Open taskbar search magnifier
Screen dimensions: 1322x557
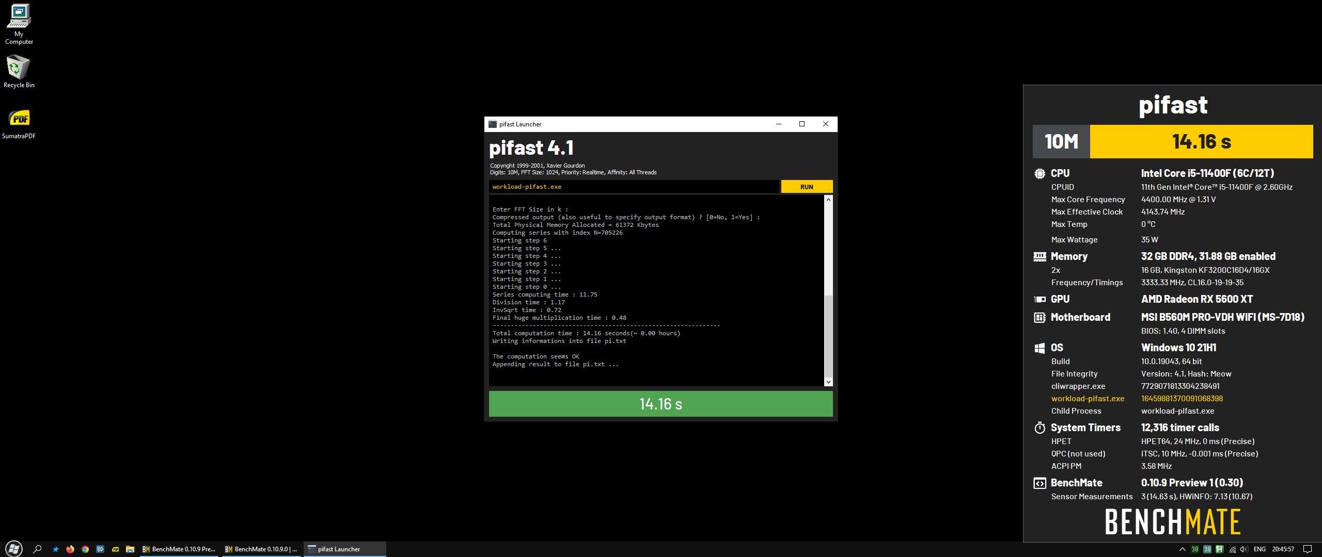[x=37, y=549]
